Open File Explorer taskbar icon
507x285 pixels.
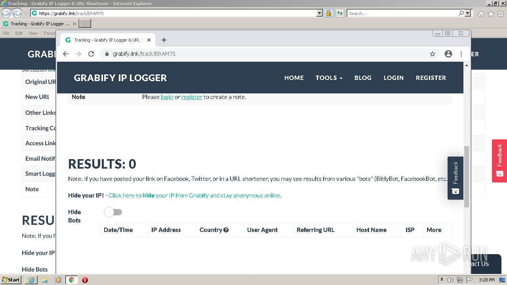(x=45, y=280)
